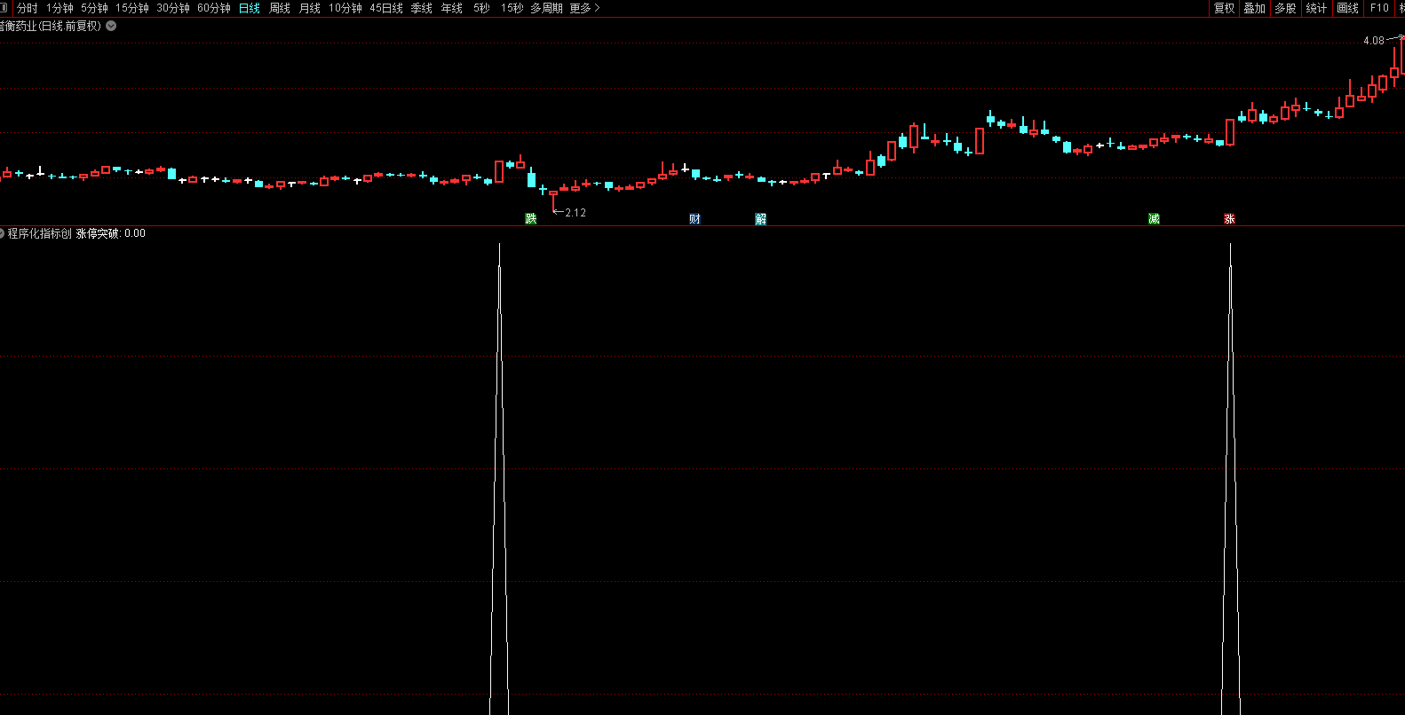Click the panel icon left of 分时
1405x715 pixels.
[x=4, y=8]
